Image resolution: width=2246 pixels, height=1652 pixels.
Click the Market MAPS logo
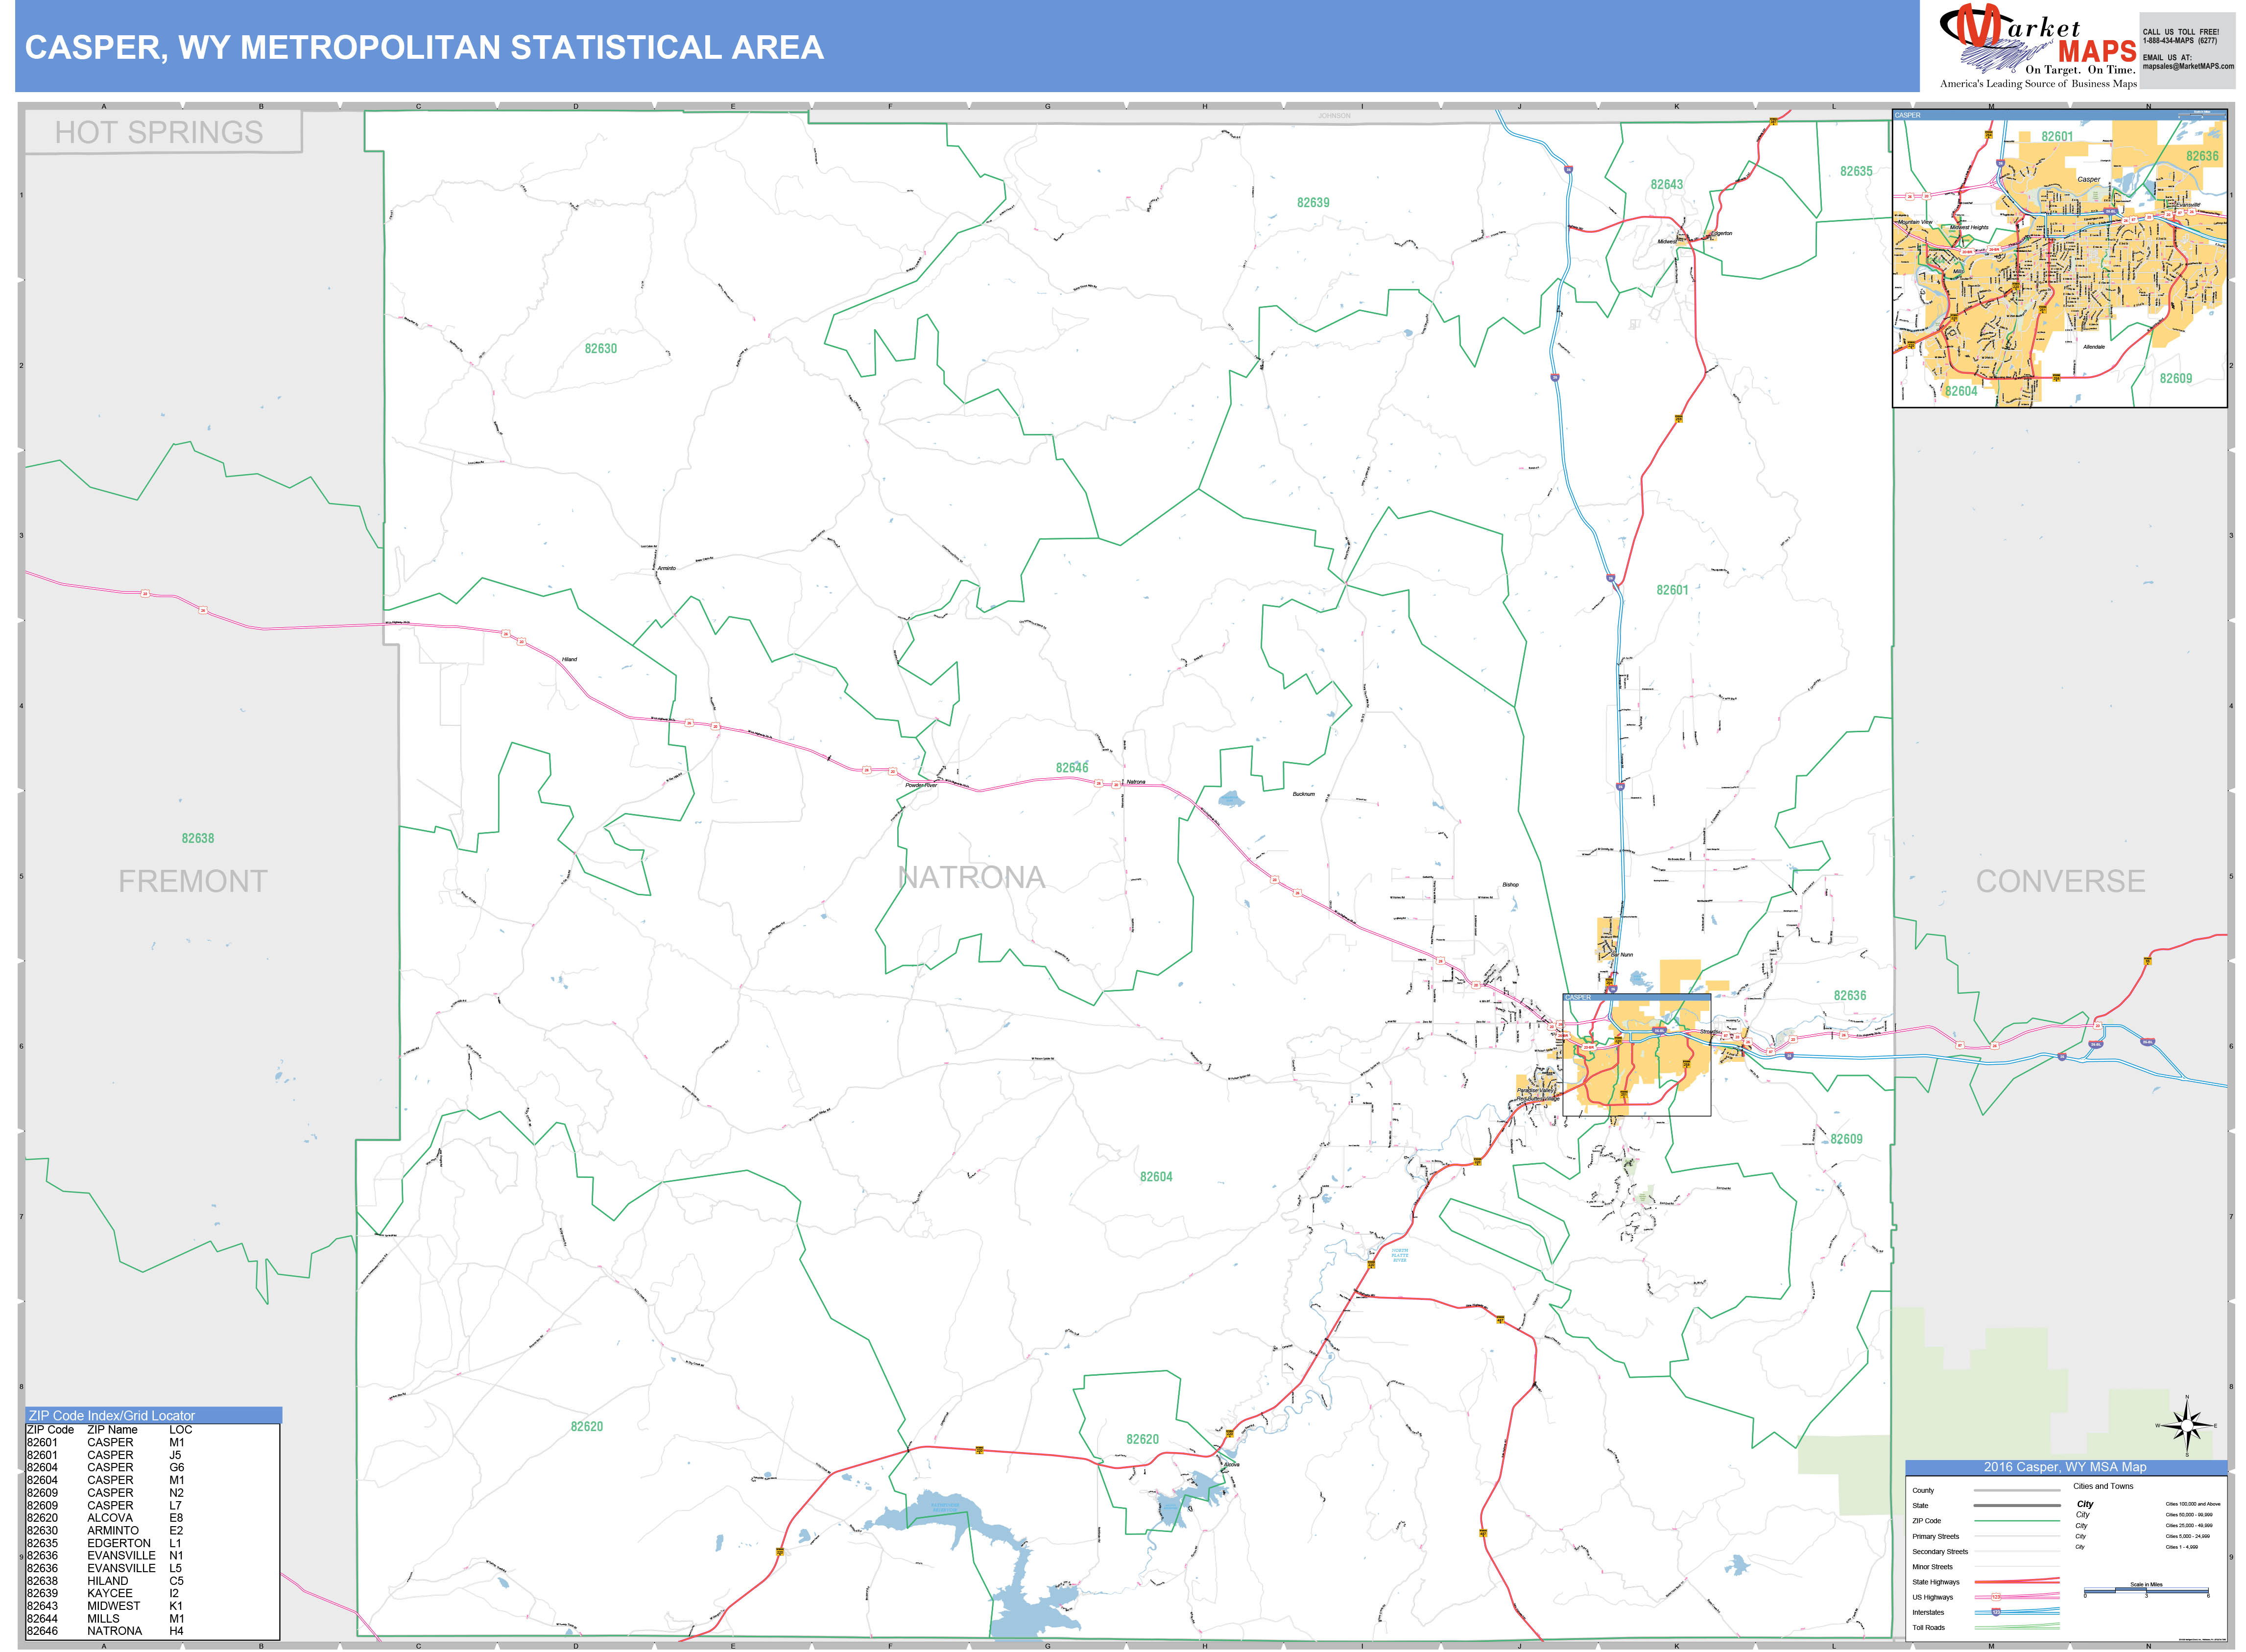pos(2037,40)
